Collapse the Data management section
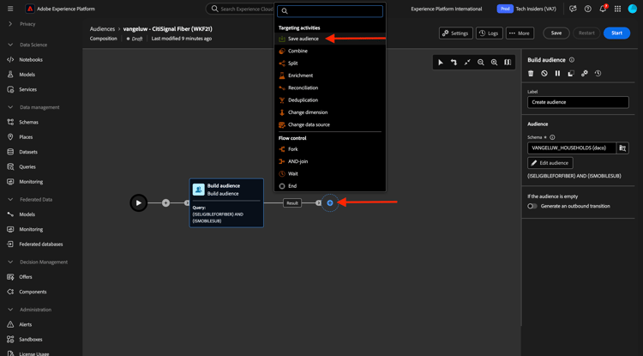The height and width of the screenshot is (356, 643). (x=9, y=107)
